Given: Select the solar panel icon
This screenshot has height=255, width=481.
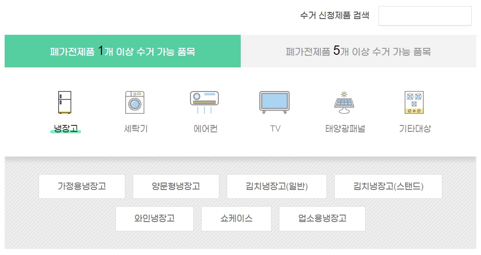Looking at the screenshot, I should point(344,102).
